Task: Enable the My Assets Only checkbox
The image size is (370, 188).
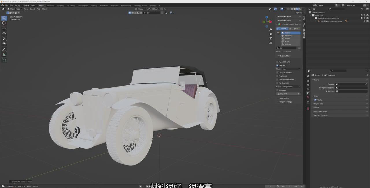Action: pos(277,62)
